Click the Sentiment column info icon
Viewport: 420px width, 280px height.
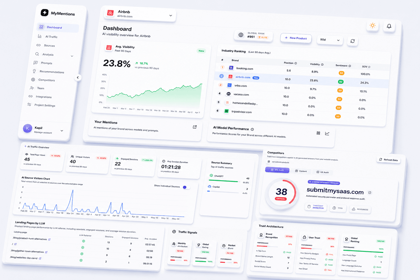(350, 66)
